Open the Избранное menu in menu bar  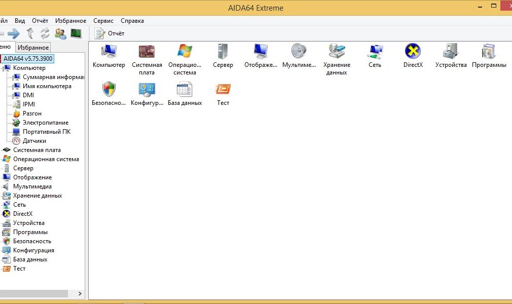click(70, 21)
